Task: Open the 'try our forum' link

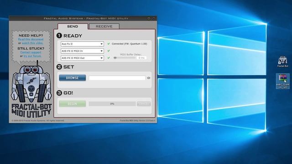Action: (x=32, y=56)
